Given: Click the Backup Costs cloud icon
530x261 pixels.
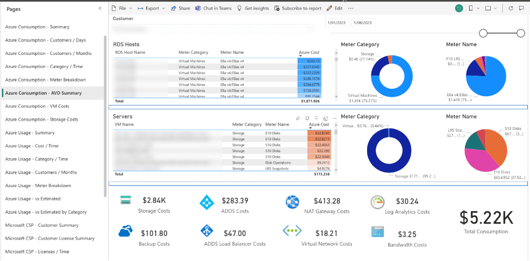Looking at the screenshot, I should click(125, 232).
